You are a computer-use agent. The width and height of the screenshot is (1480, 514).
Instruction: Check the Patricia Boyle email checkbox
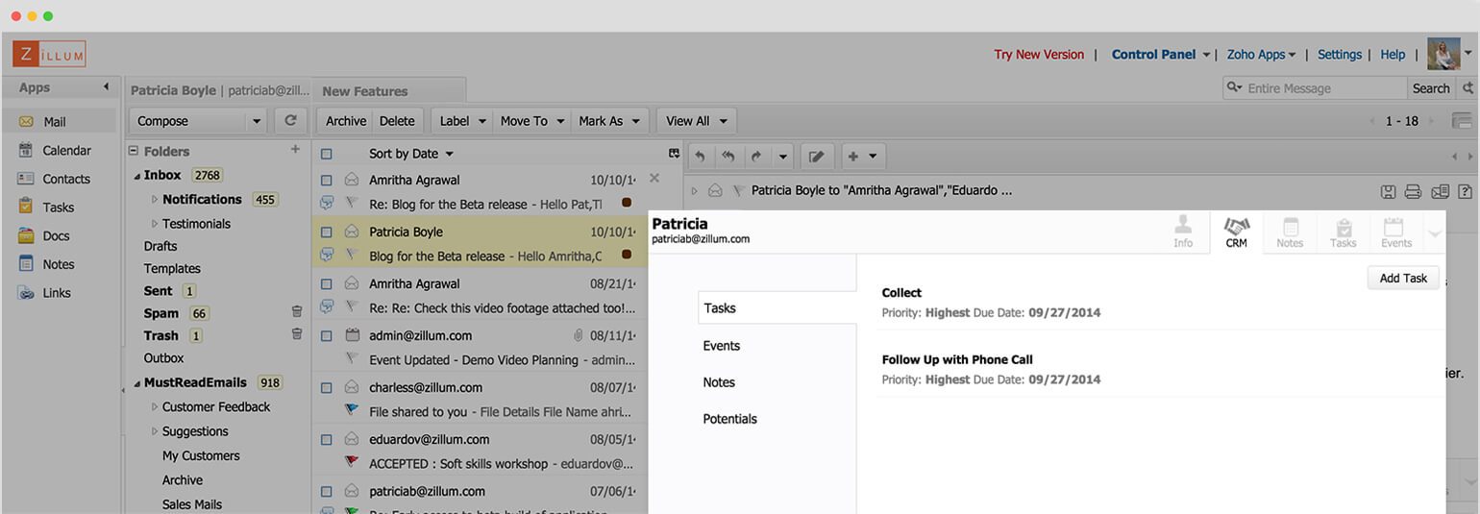[327, 232]
